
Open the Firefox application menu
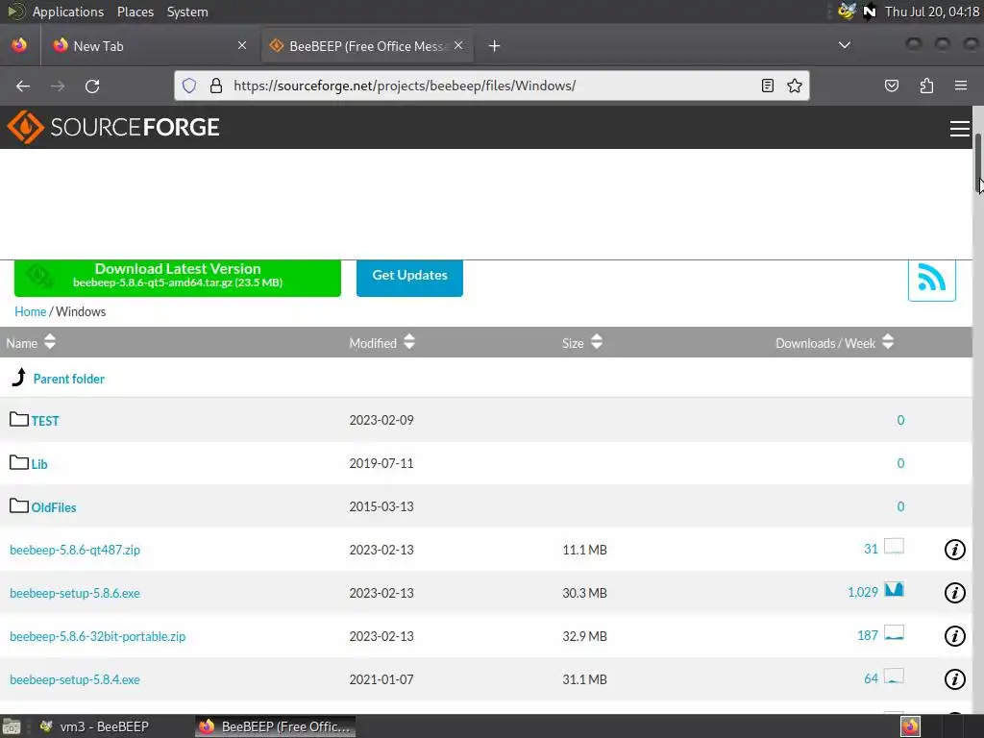[x=961, y=86]
